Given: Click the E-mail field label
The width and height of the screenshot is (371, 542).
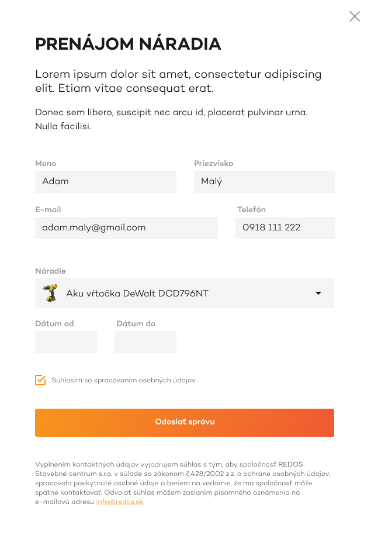Looking at the screenshot, I should (x=48, y=209).
